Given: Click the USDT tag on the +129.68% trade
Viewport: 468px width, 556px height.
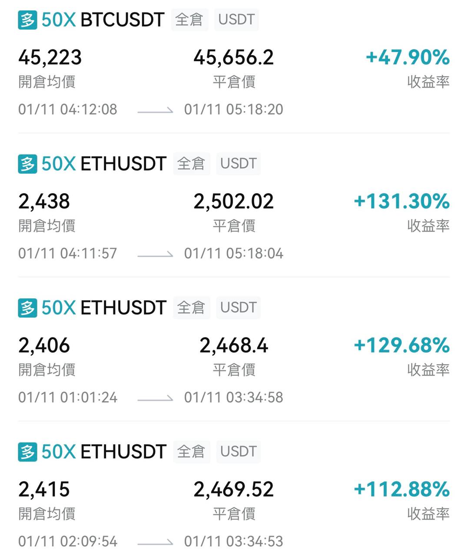Looking at the screenshot, I should (238, 308).
